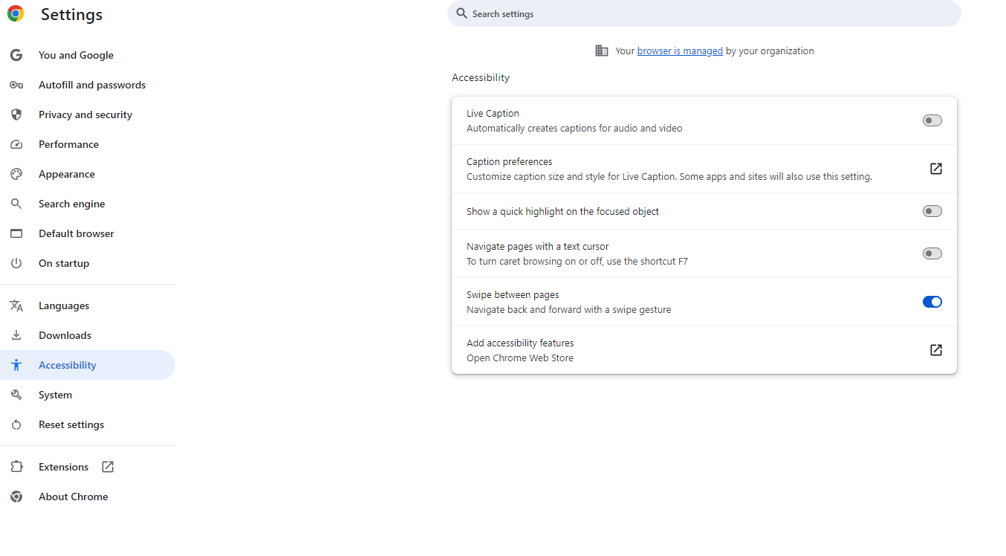This screenshot has height=556, width=1006.
Task: Click the key icon for Autofill and passwords
Action: (x=16, y=85)
